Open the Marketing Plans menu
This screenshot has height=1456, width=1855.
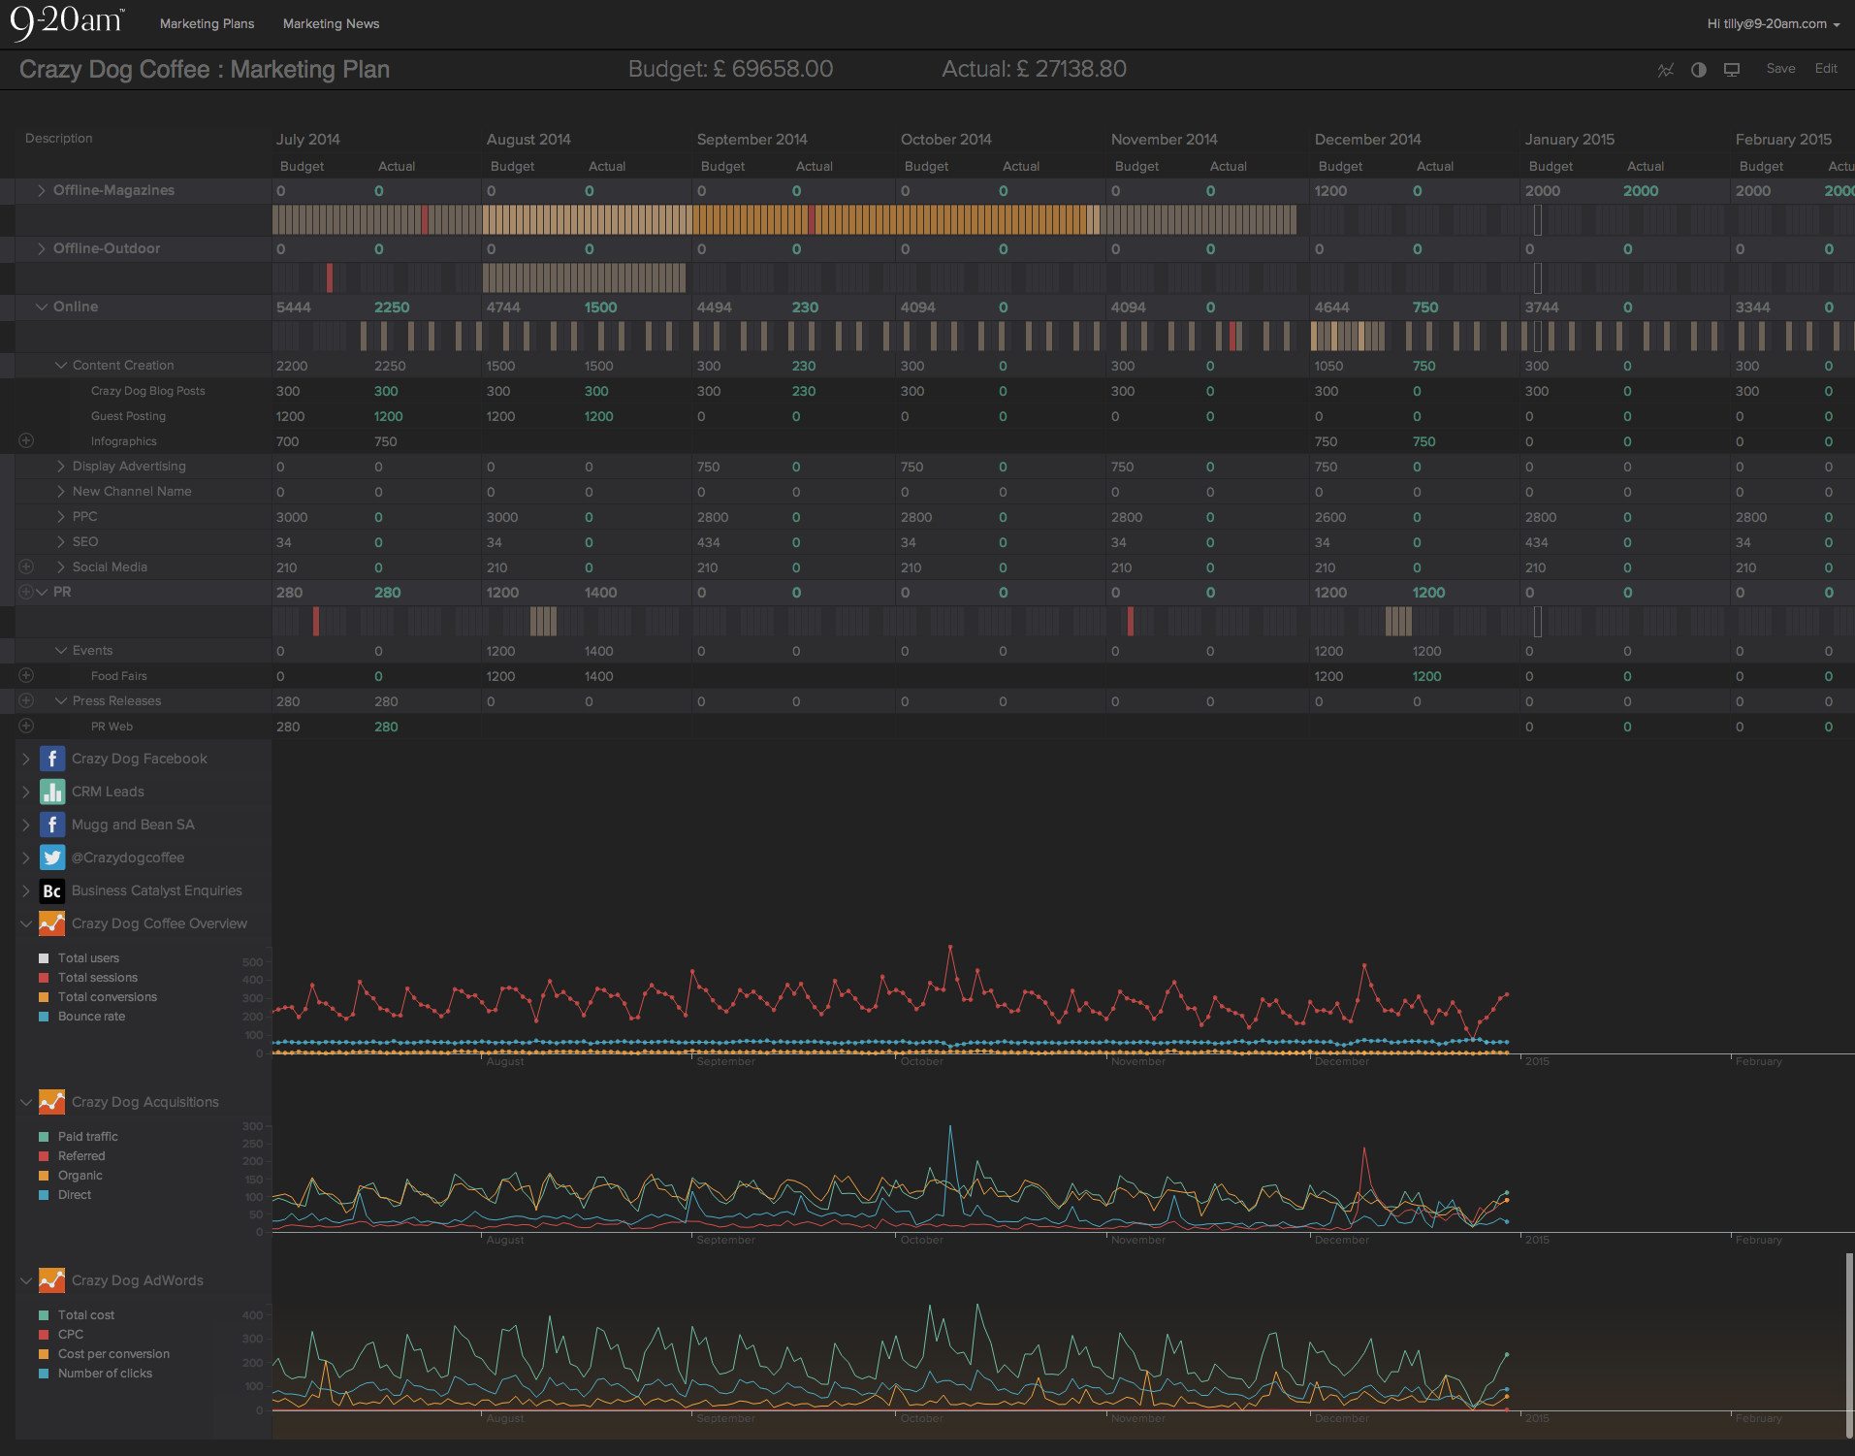(207, 24)
